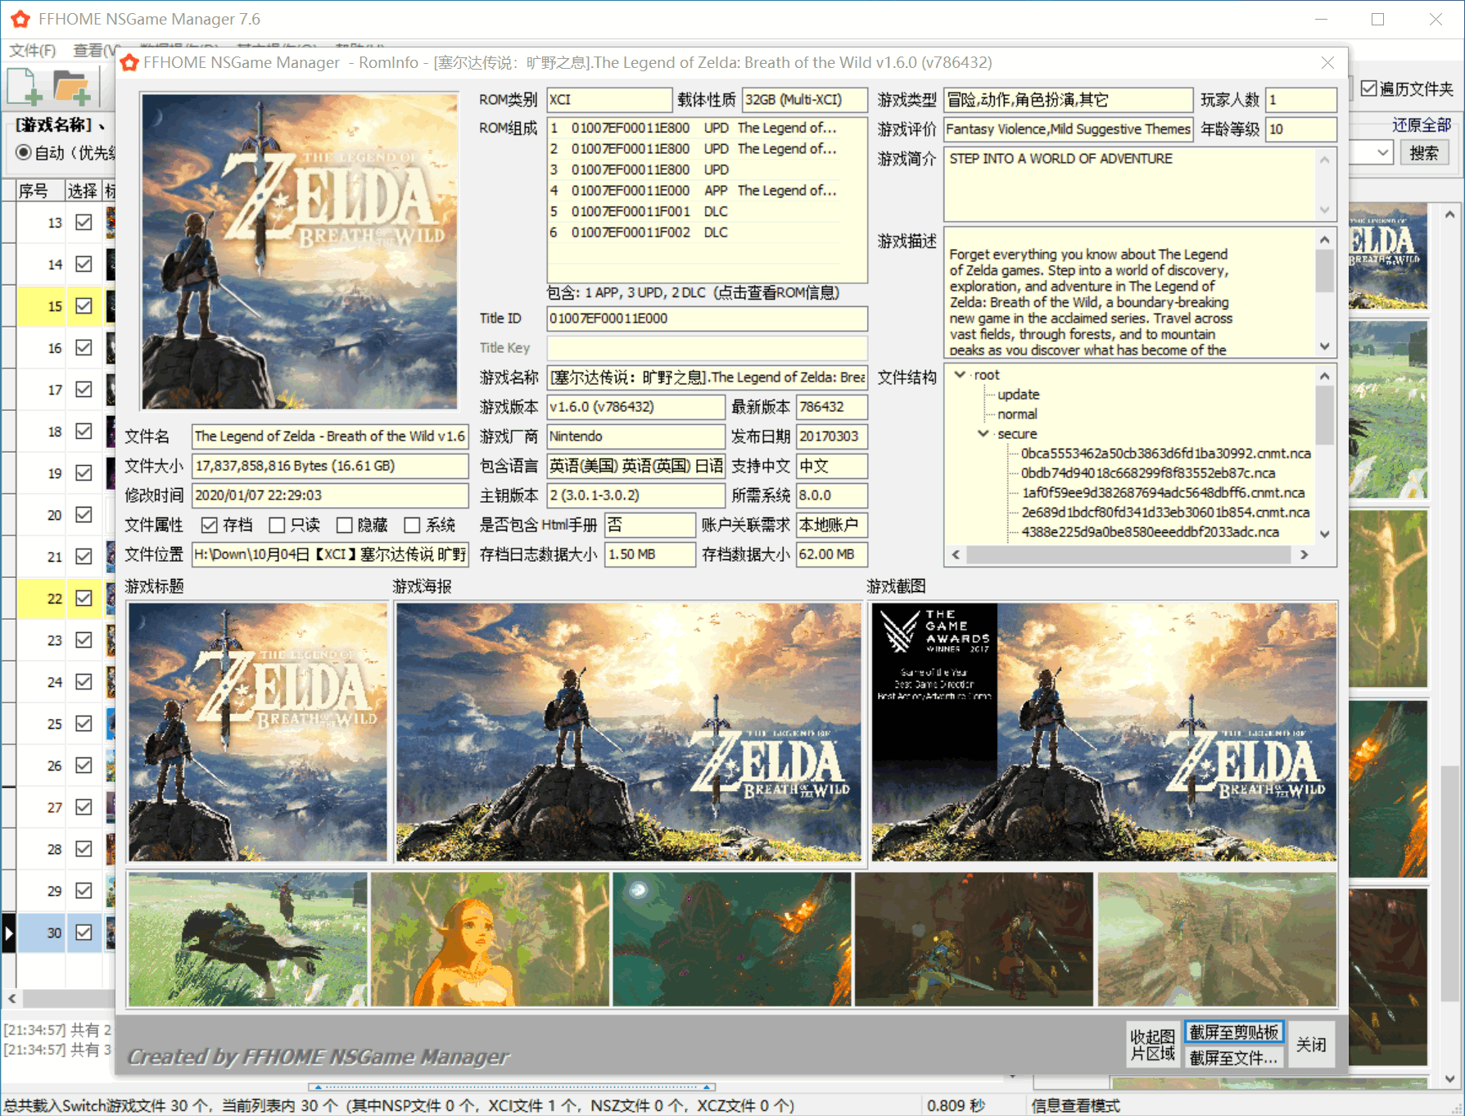1465x1116 pixels.
Task: Click the game list horizontal scrollbar left arrow
Action: tap(12, 998)
